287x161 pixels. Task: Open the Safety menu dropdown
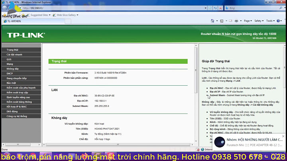tap(259, 21)
